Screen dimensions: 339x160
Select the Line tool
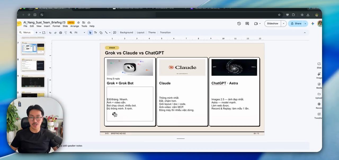coord(106,33)
